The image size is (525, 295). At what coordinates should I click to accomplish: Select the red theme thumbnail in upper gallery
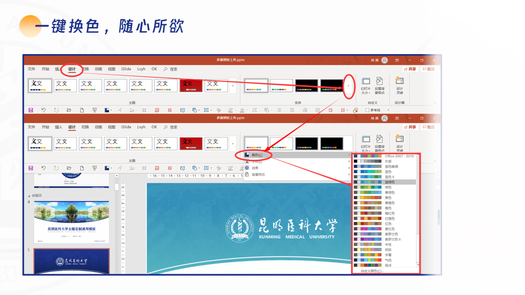[x=191, y=86]
